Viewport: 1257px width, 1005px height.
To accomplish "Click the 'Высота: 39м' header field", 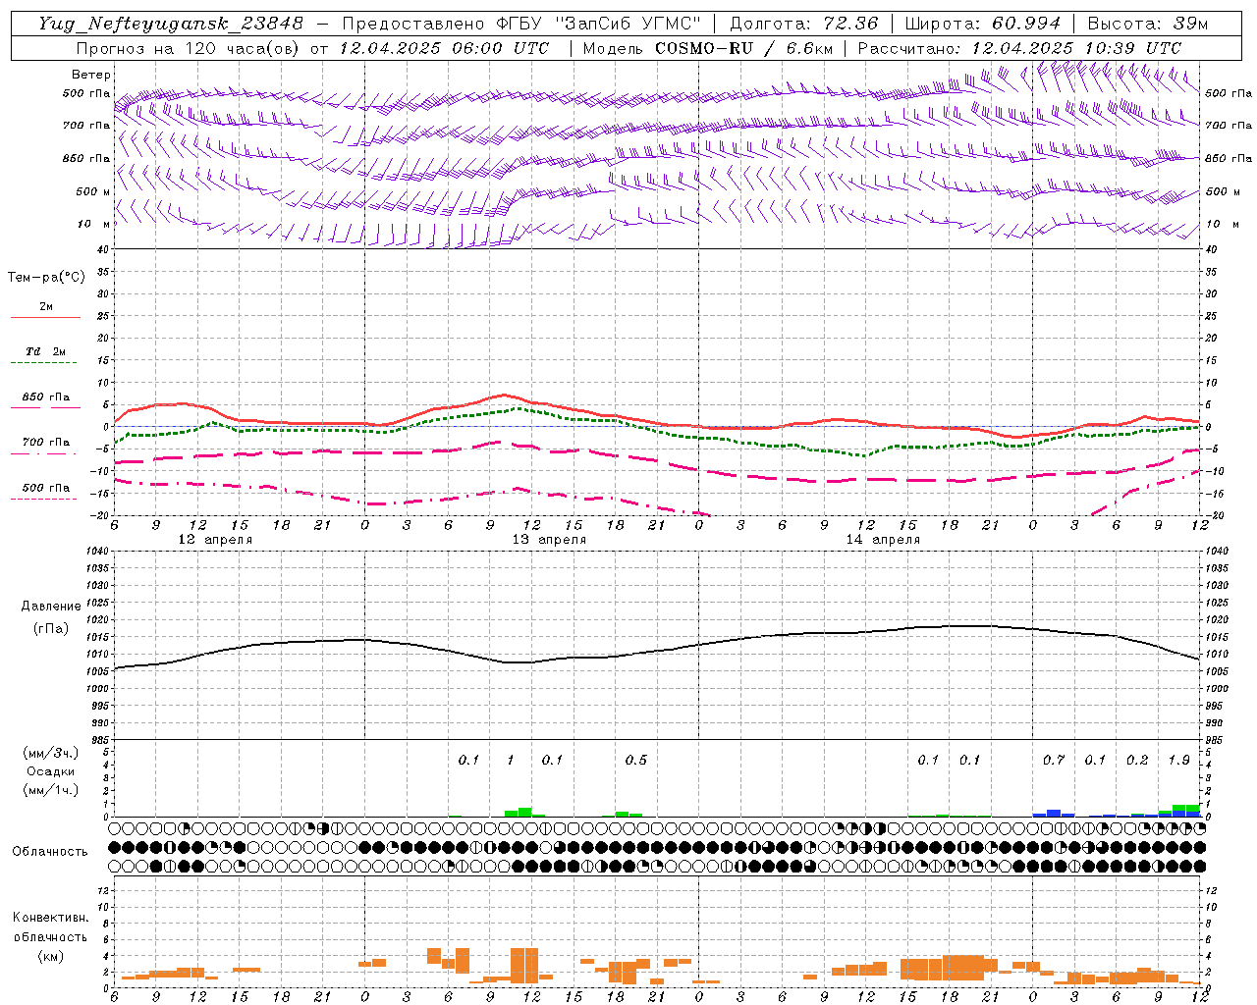I will point(1148,24).
